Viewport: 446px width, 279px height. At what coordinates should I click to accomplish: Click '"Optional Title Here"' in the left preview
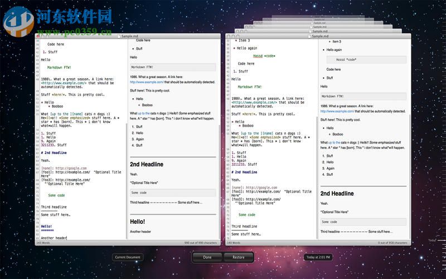coord(144,183)
